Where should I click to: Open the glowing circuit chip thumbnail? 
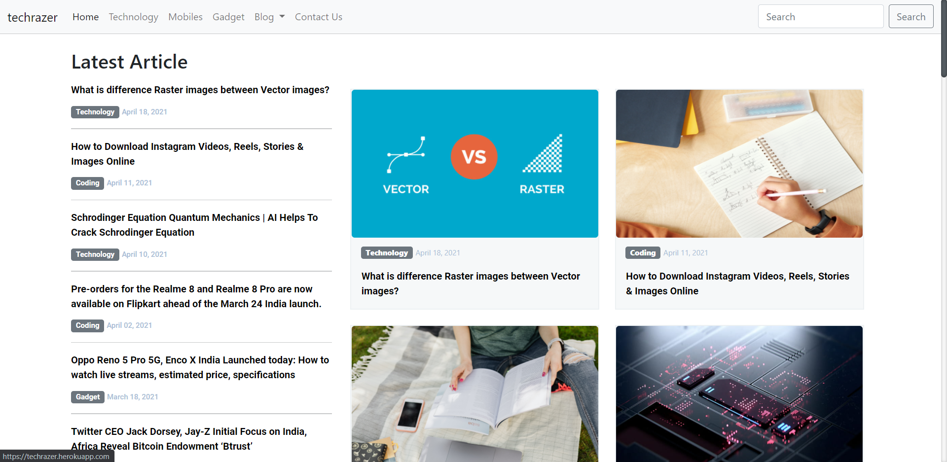coord(739,394)
